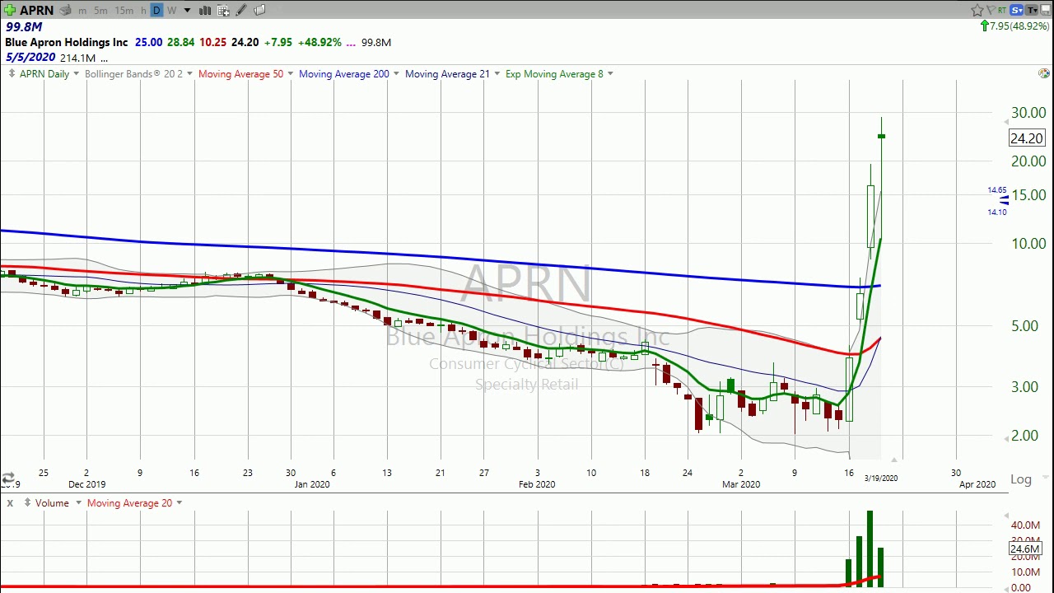The height and width of the screenshot is (593, 1054).
Task: Select the hourly 'h' timeframe
Action: tap(143, 11)
